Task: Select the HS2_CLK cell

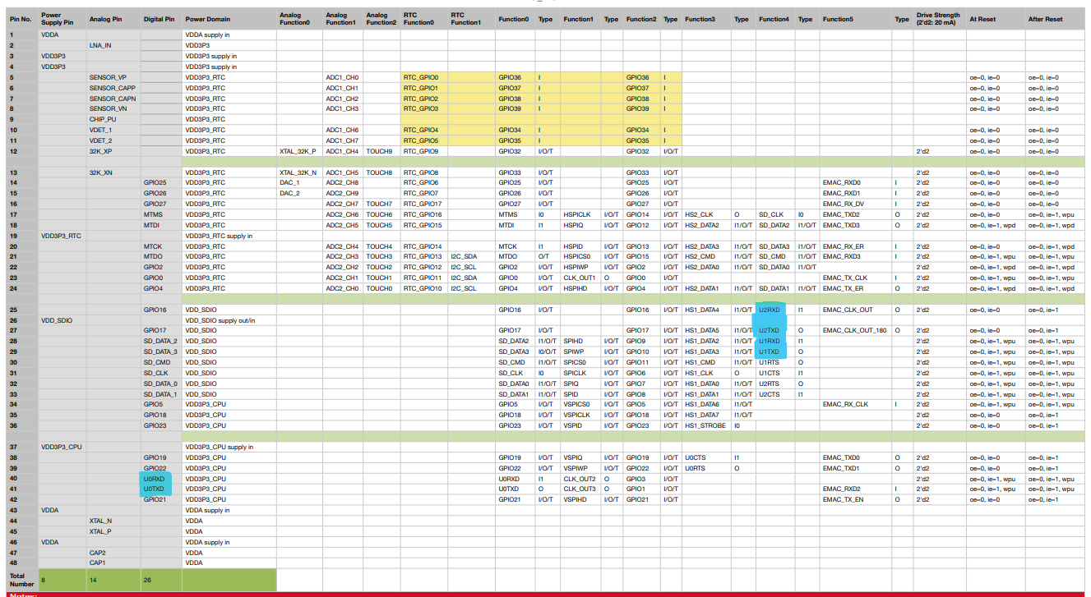Action: pos(707,214)
